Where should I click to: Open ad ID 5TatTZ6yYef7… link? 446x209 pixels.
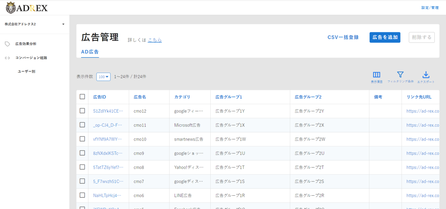(x=108, y=167)
